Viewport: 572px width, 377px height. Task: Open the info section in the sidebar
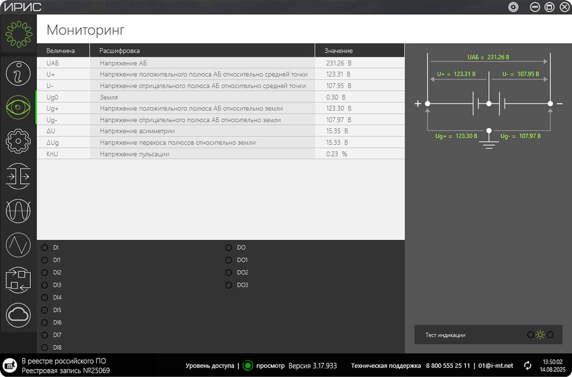point(18,73)
